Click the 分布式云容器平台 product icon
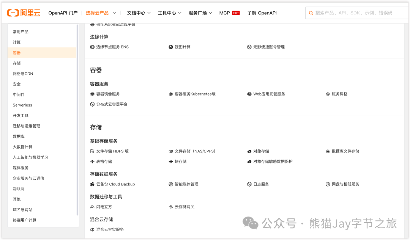 point(92,104)
